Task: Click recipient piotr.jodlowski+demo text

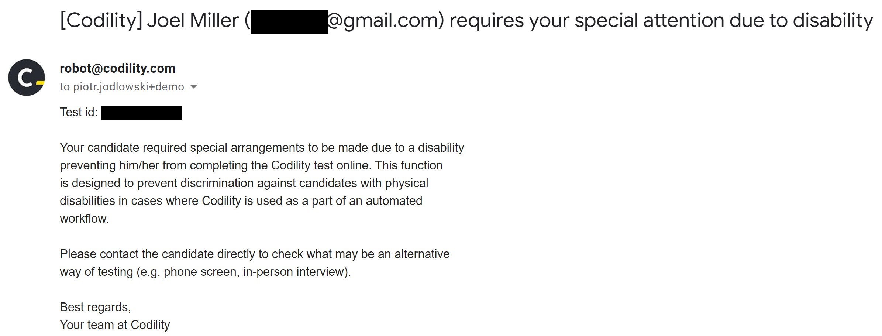Action: coord(128,87)
